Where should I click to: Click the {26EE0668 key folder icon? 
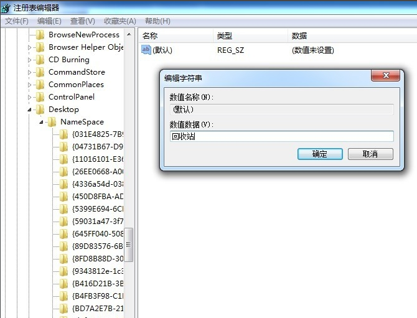[63, 172]
